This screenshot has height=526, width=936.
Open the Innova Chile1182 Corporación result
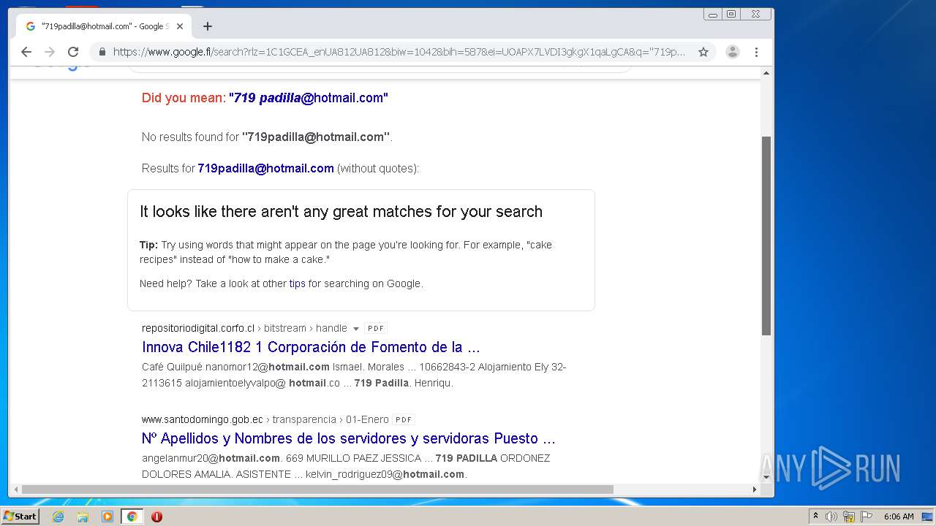(x=311, y=347)
